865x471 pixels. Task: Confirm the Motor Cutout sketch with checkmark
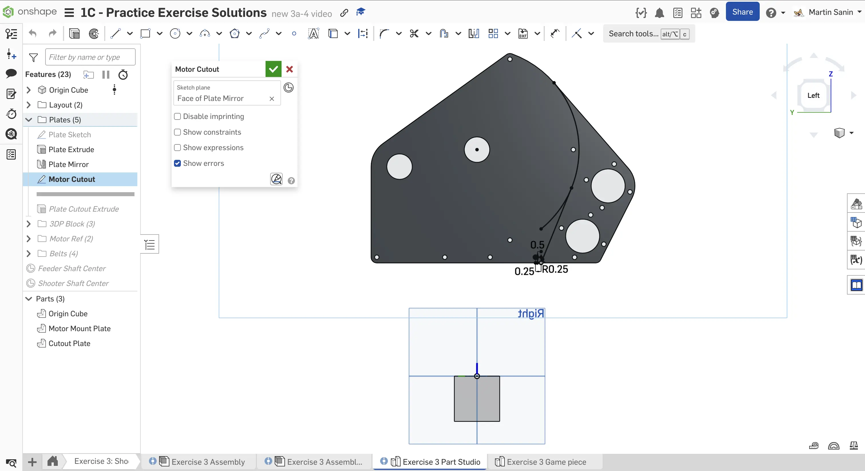point(273,69)
